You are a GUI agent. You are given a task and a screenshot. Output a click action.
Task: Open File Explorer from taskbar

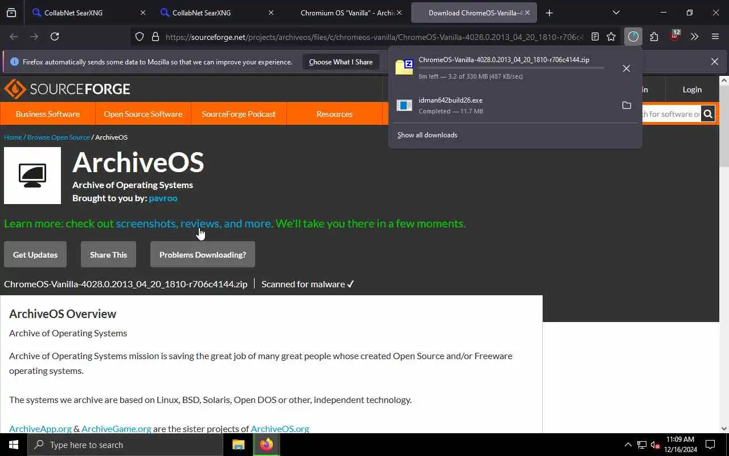[x=238, y=445]
